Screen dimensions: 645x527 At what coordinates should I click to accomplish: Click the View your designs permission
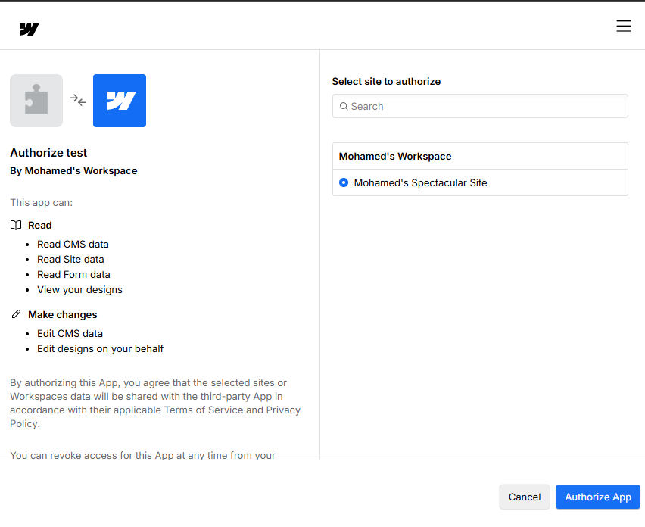[x=79, y=289]
